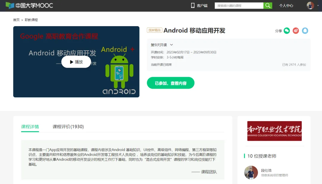The width and height of the screenshot is (322, 184).
Task: Open 个人中心 in the top bar
Action: coord(286,6)
